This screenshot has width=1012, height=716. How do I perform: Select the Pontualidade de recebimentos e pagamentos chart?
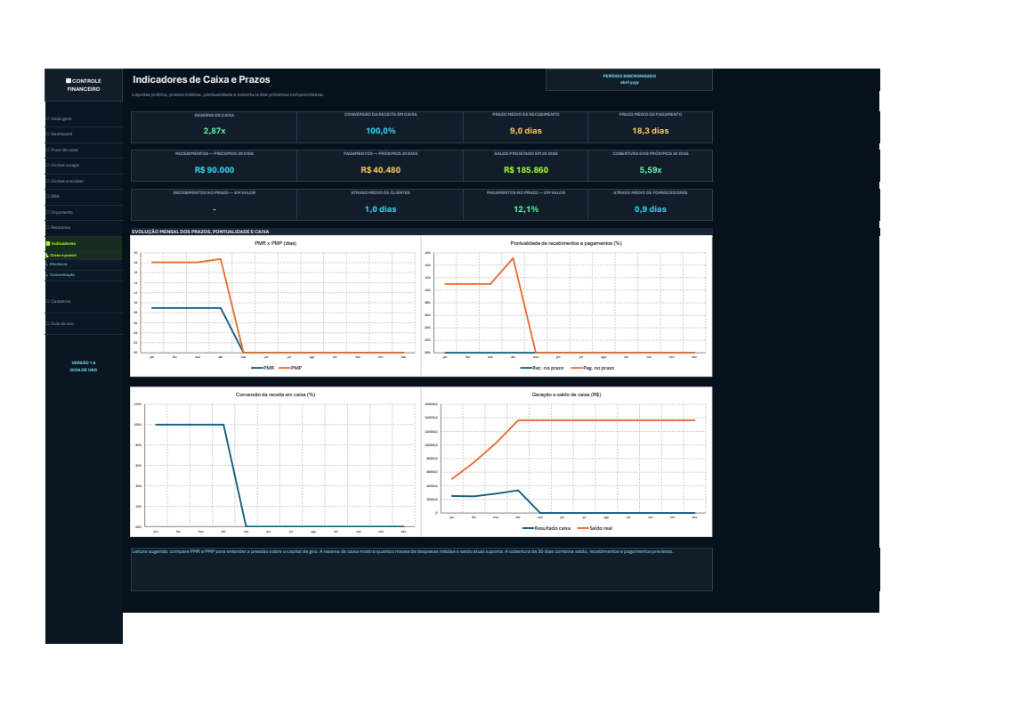point(567,306)
